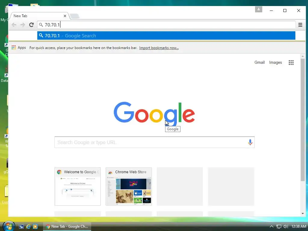Open the Google apps grid icon
The height and width of the screenshot is (231, 308).
291,63
